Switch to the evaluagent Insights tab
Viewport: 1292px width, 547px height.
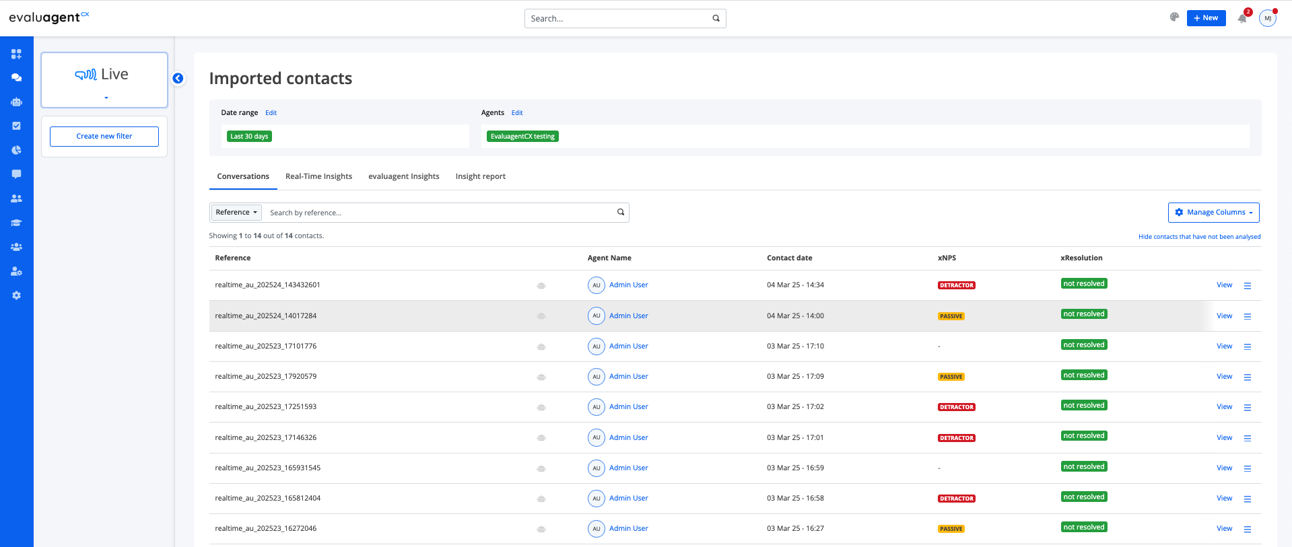pyautogui.click(x=404, y=176)
